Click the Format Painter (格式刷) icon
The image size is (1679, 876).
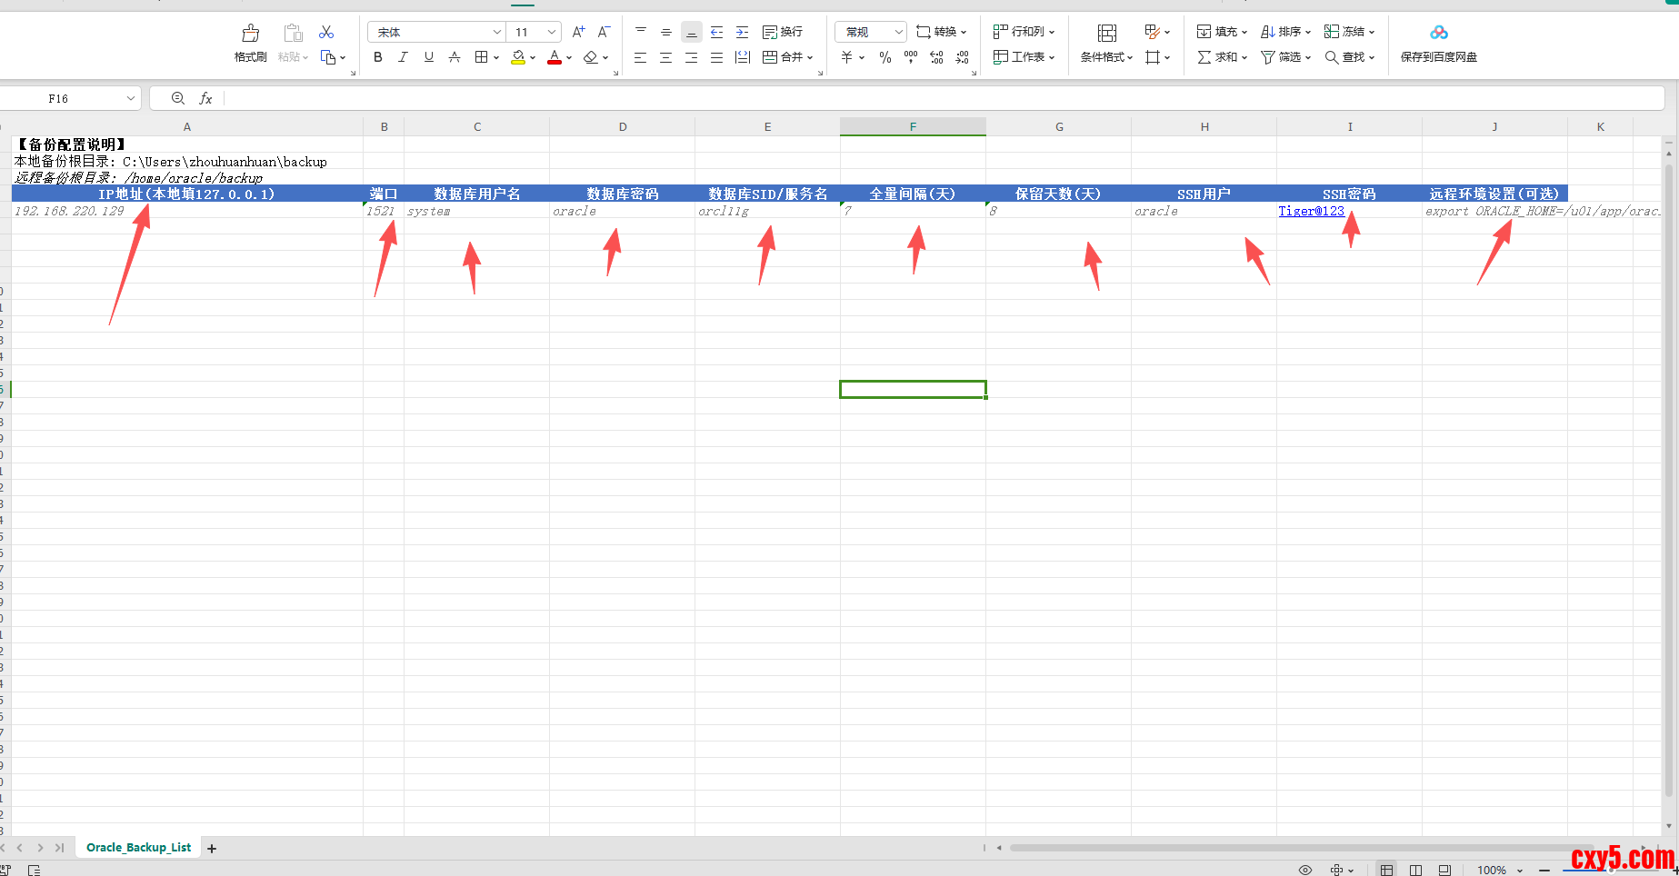250,35
